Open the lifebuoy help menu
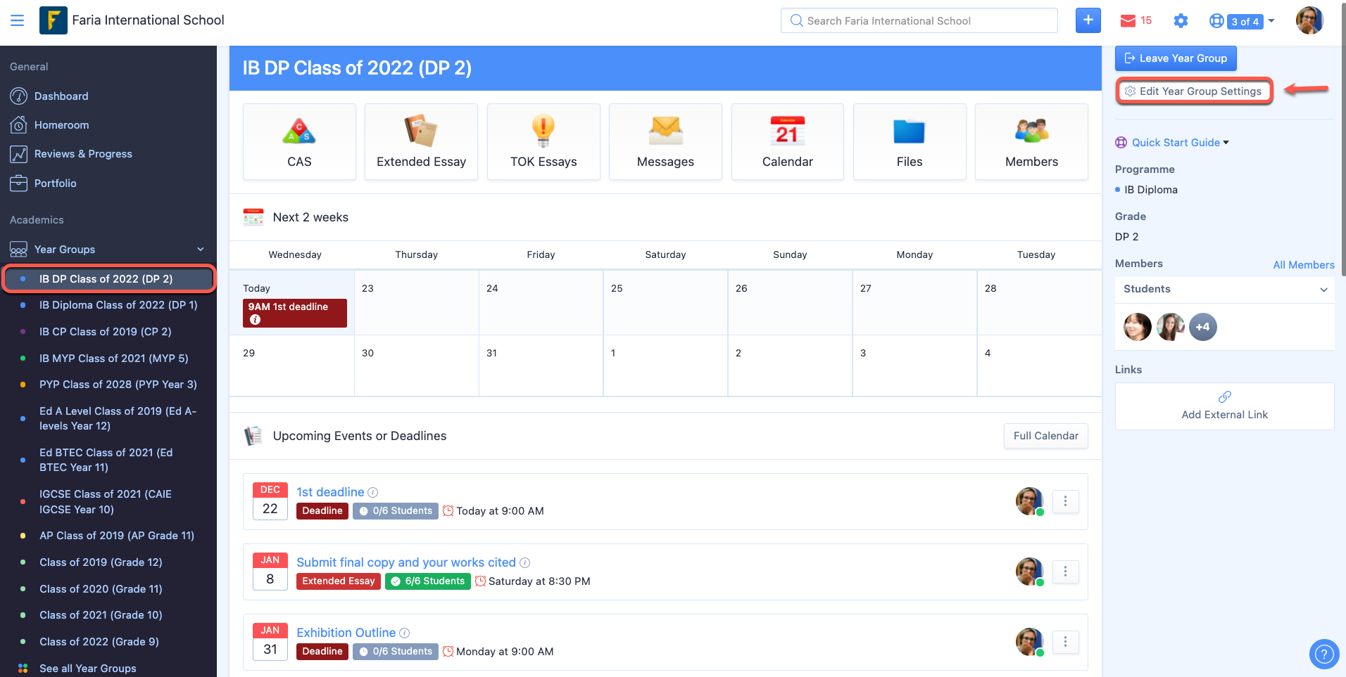This screenshot has height=677, width=1346. [x=1216, y=21]
